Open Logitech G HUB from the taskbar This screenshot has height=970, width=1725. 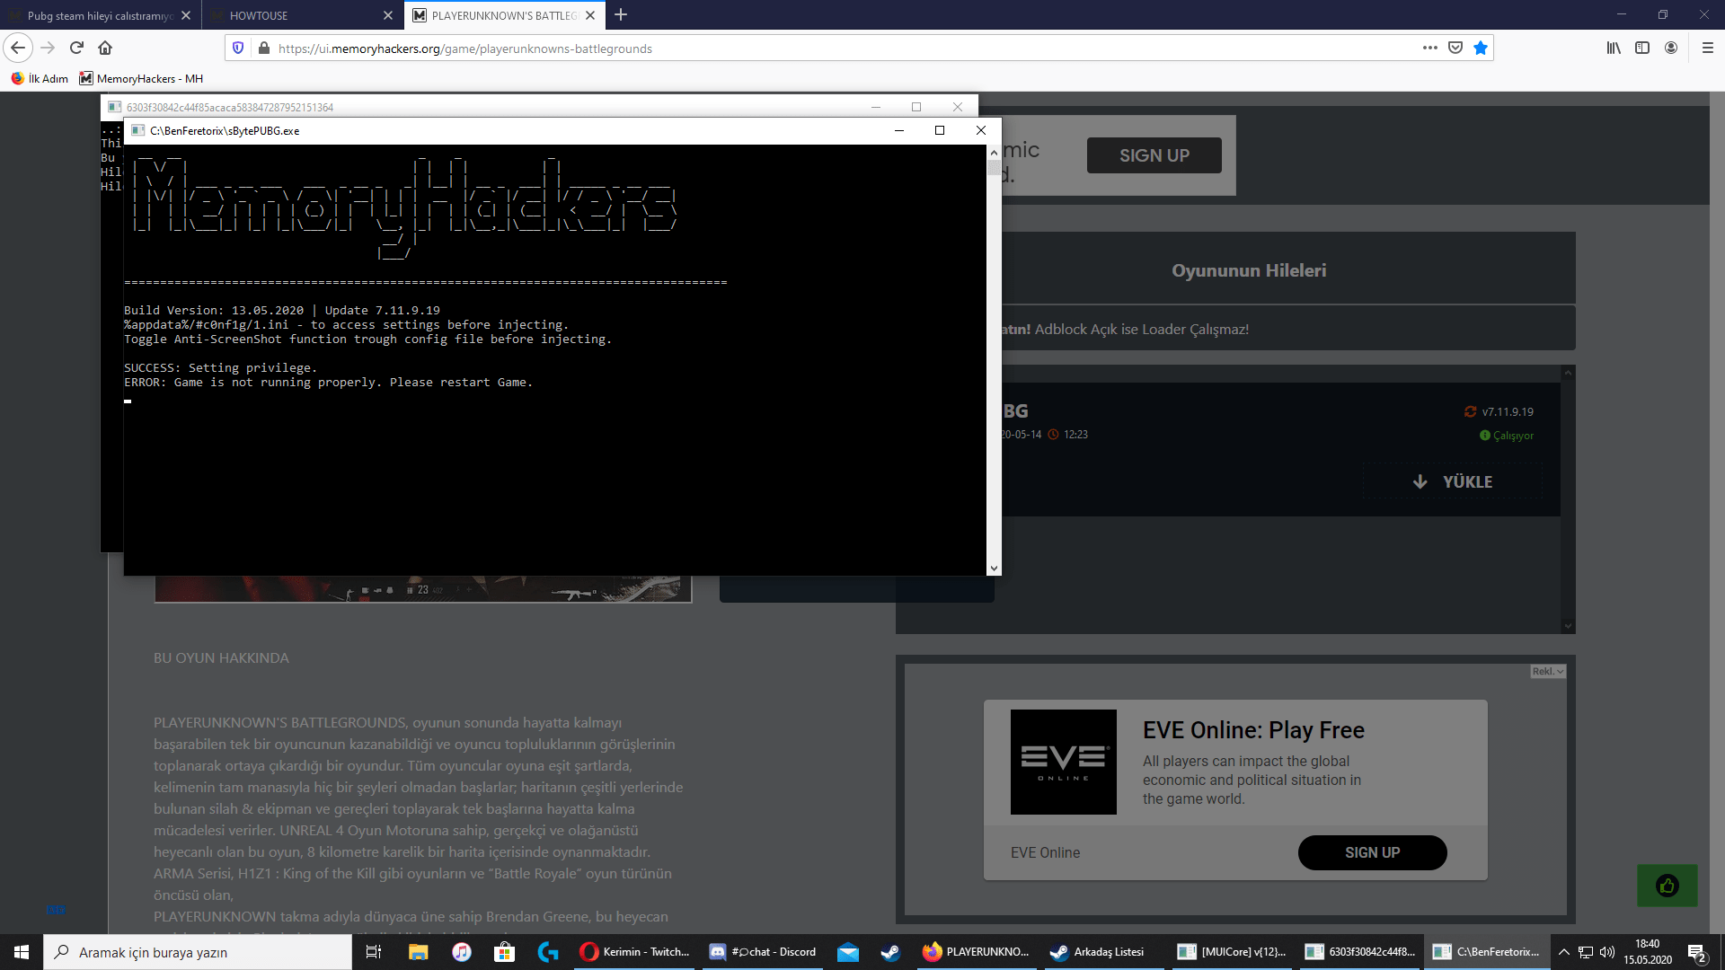click(548, 952)
